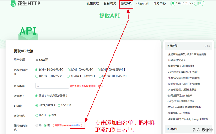
Task: Open 苹果iOS设置花生HTPP代理教程 link
Action: pyautogui.click(x=184, y=78)
